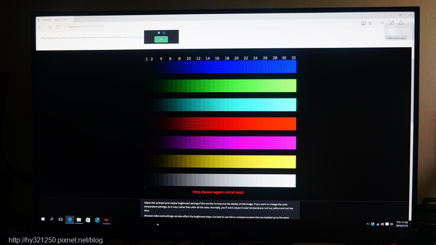Screen dimensions: 436x245
Task: Add page to favorites with the star icon
Action: tap(370, 23)
